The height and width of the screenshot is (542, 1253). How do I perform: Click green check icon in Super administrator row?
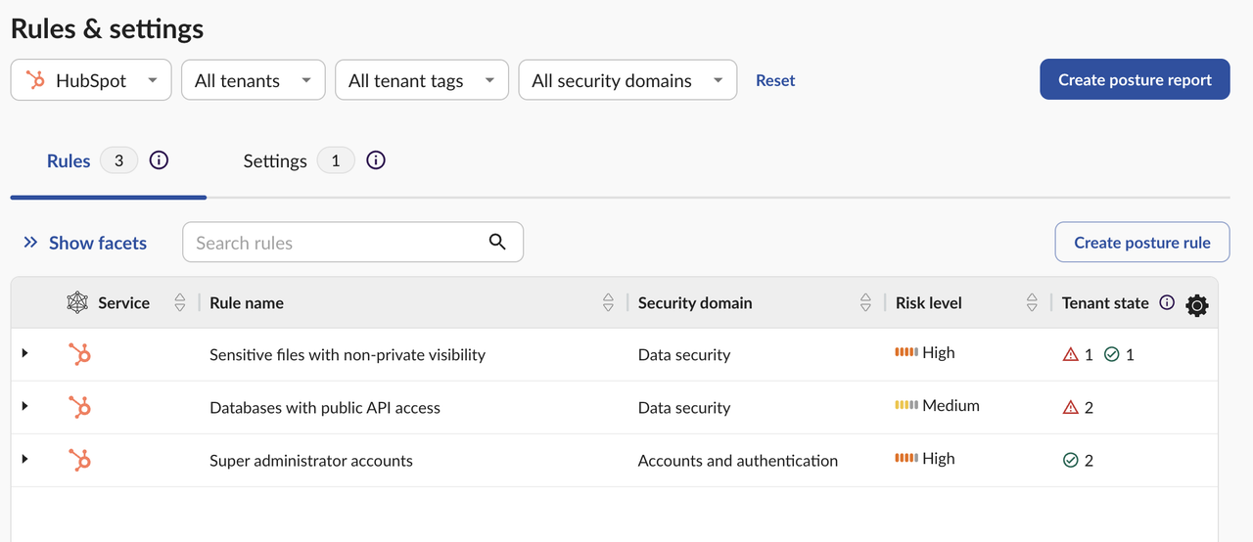pos(1071,461)
